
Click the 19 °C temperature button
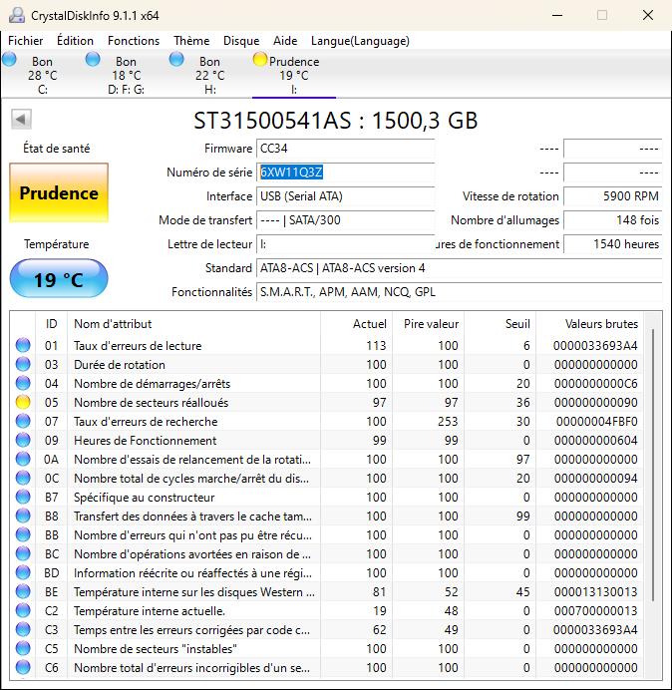(x=59, y=280)
